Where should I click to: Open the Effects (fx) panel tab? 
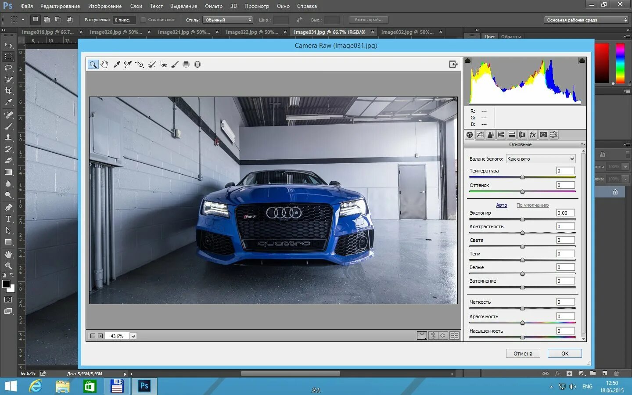(533, 135)
